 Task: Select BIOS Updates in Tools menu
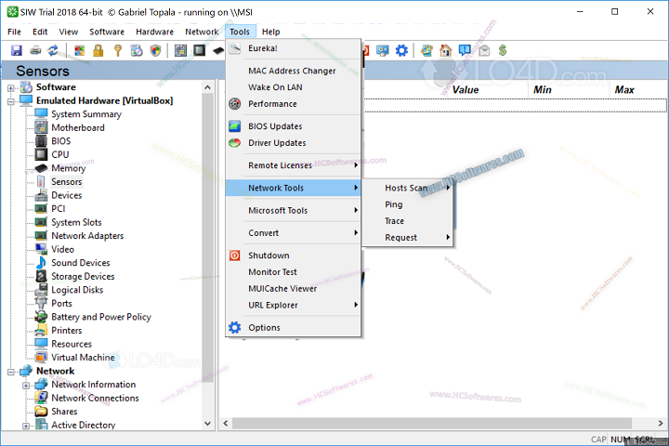click(275, 126)
